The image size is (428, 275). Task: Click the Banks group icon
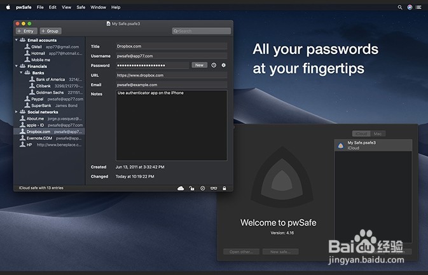[x=27, y=73]
